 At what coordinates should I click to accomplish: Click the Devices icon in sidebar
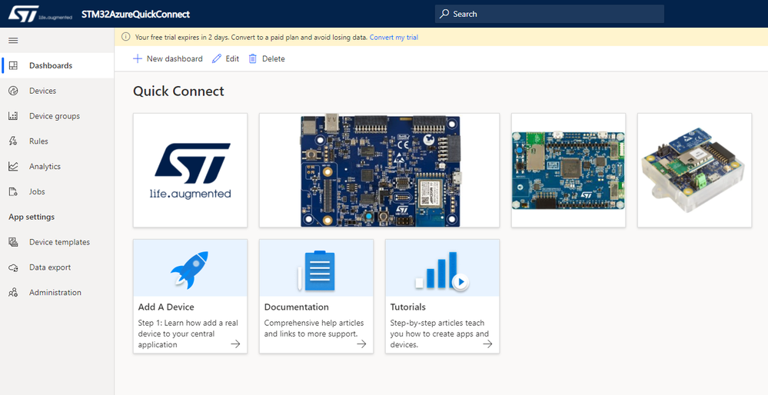tap(13, 91)
